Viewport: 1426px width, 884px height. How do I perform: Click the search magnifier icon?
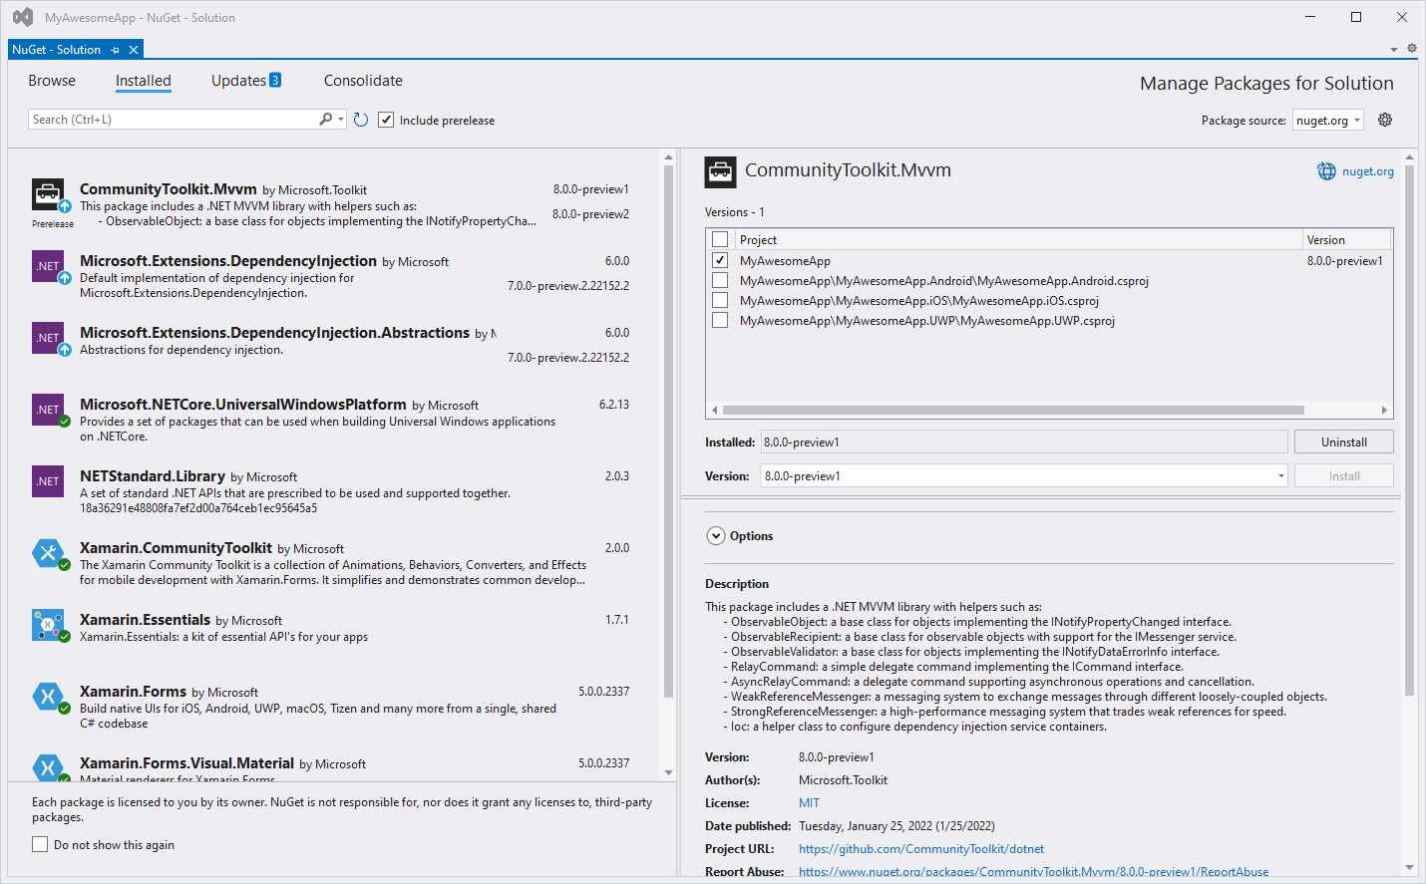pos(325,120)
